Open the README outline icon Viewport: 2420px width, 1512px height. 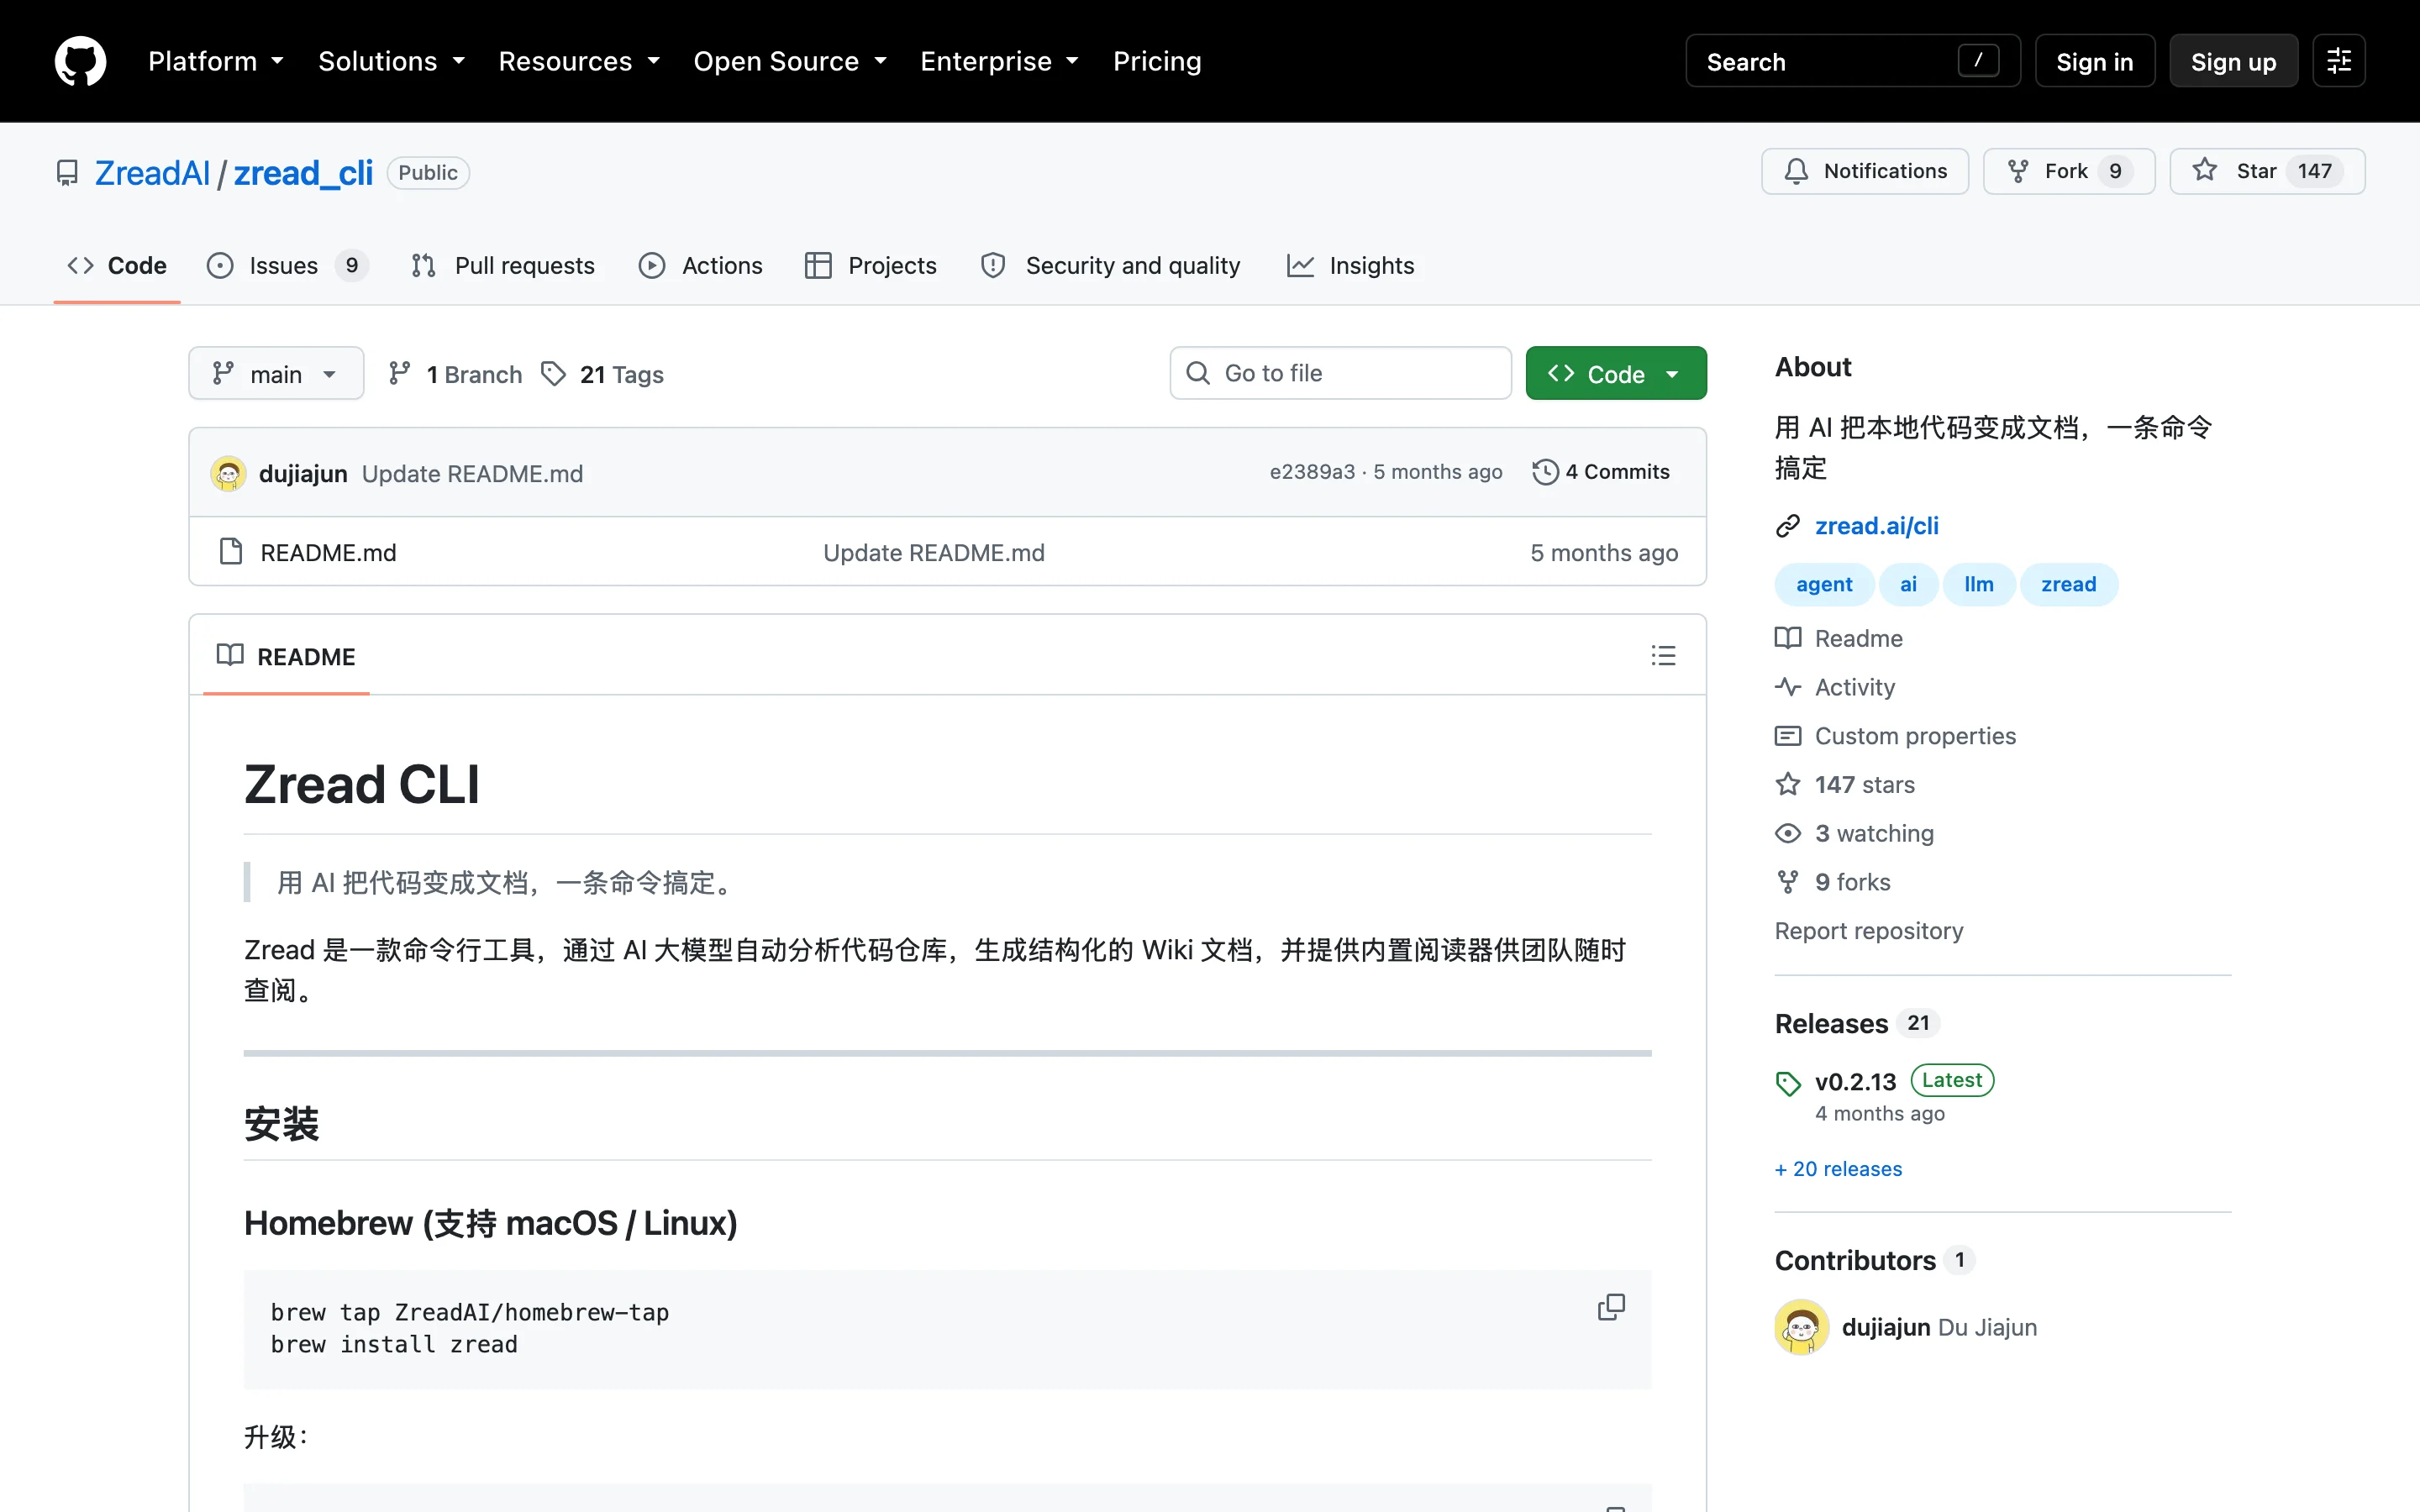point(1663,656)
